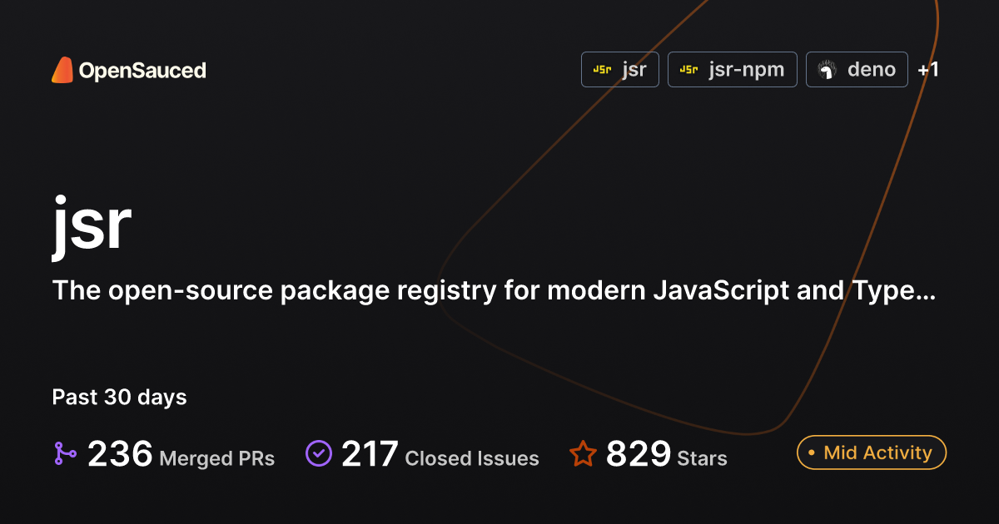Expand the +1 more repositories indicator
This screenshot has height=524, width=999.
pos(928,70)
